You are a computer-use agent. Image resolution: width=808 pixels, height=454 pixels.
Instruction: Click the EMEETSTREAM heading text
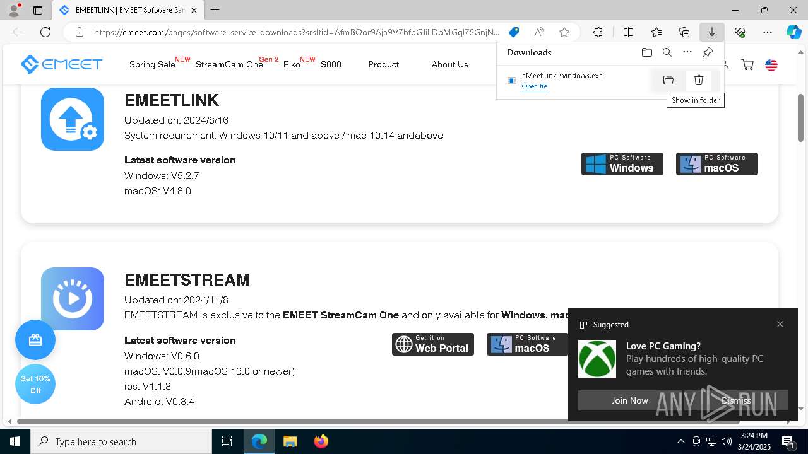tap(187, 279)
